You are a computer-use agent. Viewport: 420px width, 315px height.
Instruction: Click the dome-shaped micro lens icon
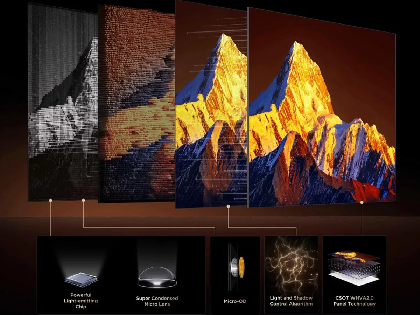[x=157, y=278]
